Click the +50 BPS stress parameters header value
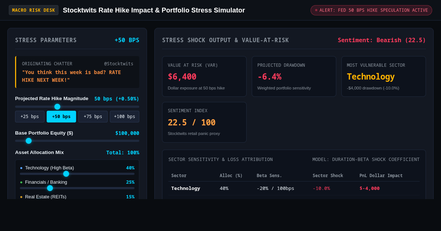Screen dimensions: 441x231 (127, 40)
